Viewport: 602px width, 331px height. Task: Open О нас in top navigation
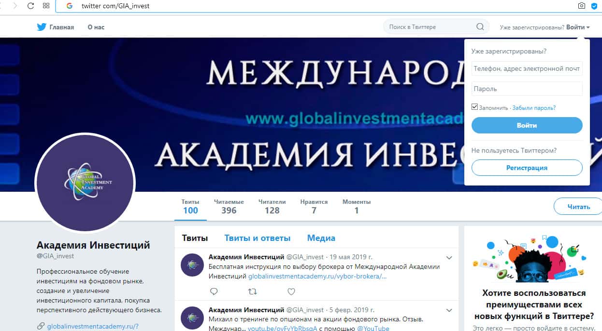(x=96, y=27)
